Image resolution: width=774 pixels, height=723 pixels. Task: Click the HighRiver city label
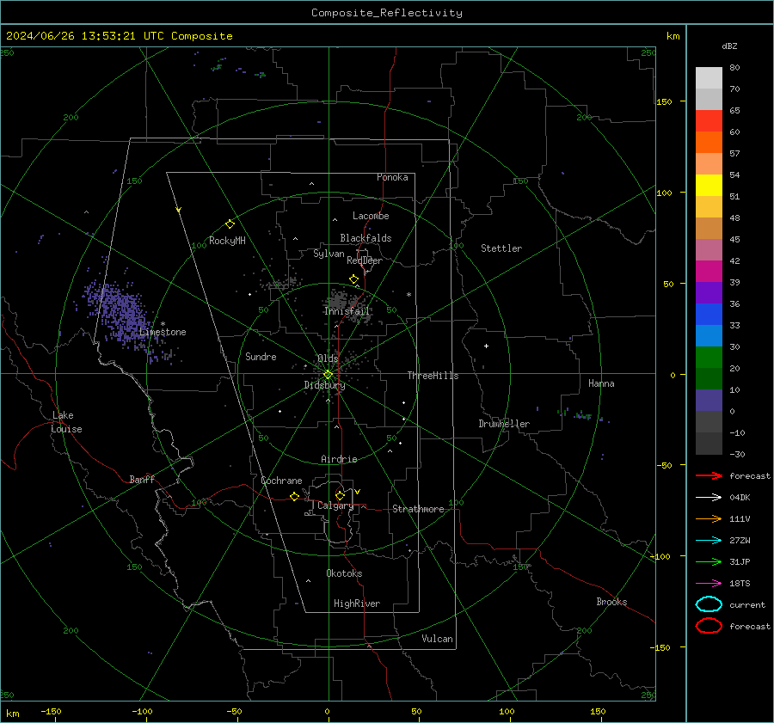tap(357, 604)
